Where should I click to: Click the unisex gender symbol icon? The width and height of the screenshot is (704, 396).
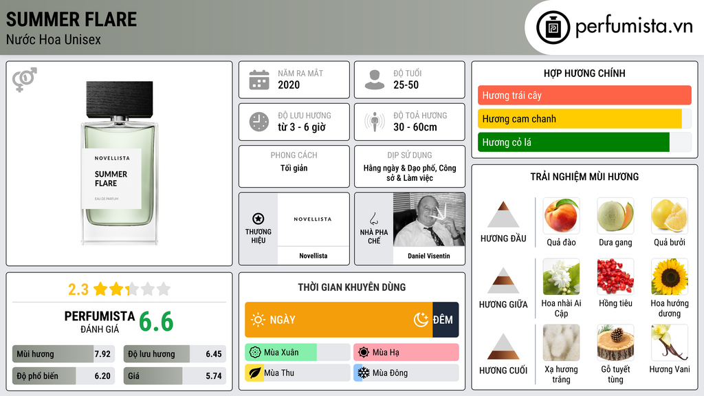[x=25, y=80]
